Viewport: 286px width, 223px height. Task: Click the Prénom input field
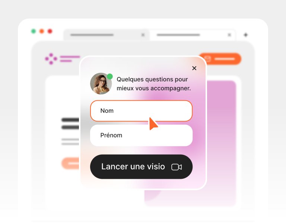click(x=142, y=135)
